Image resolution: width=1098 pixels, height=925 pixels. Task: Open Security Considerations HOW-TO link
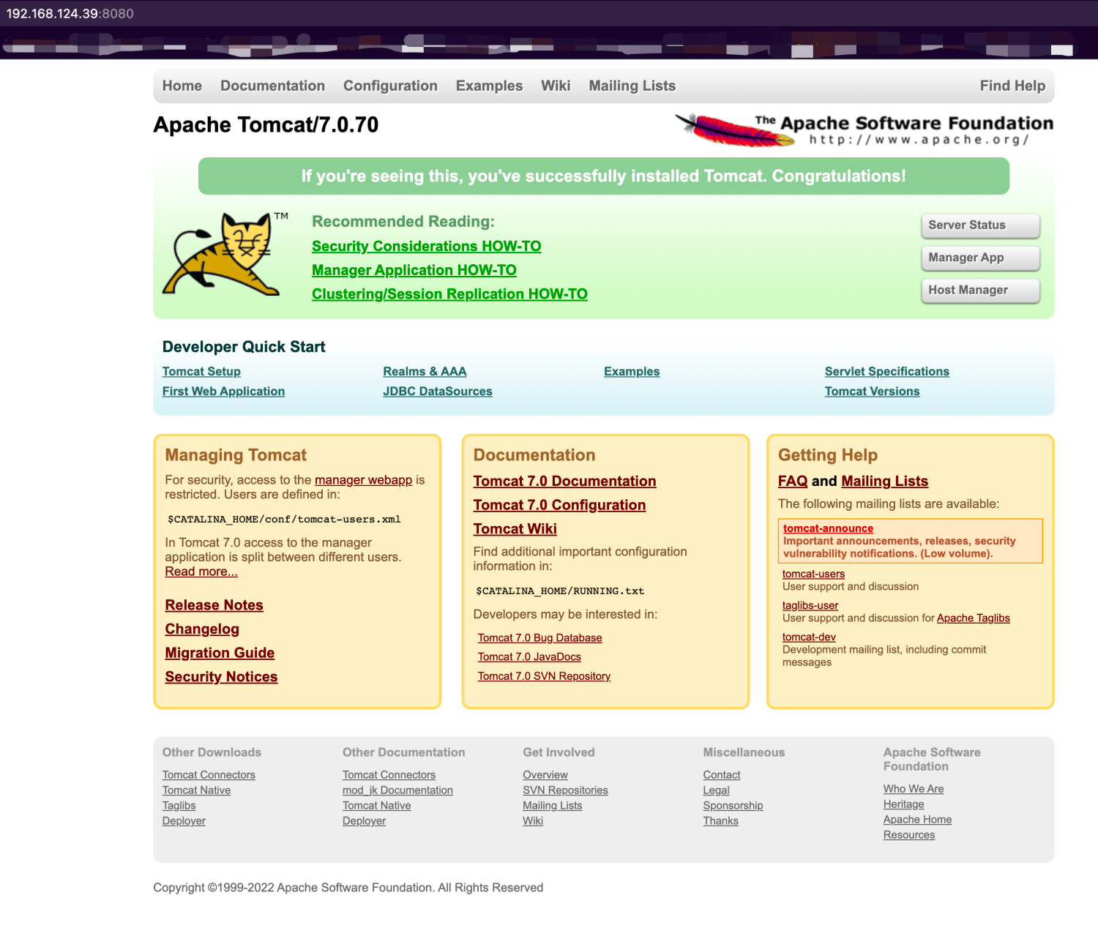tap(426, 247)
